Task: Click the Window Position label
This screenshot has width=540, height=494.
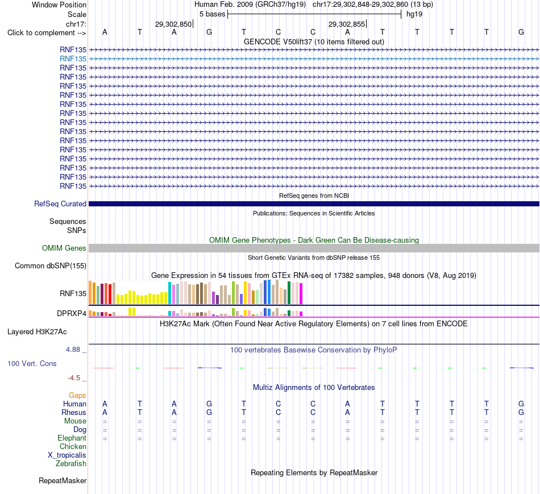Action: 59,5
